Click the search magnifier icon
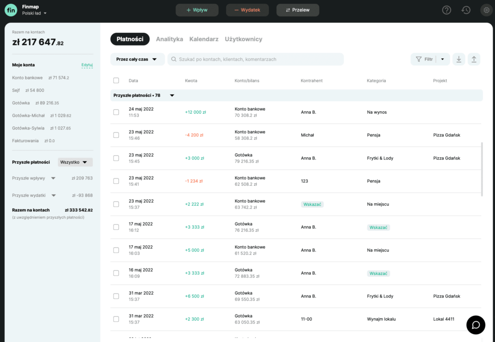Screen dimensions: 495x342 coord(174,59)
